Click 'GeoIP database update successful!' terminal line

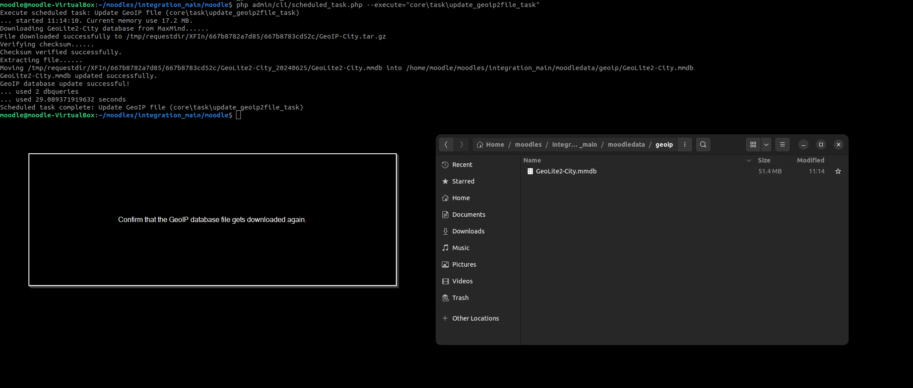coord(65,84)
